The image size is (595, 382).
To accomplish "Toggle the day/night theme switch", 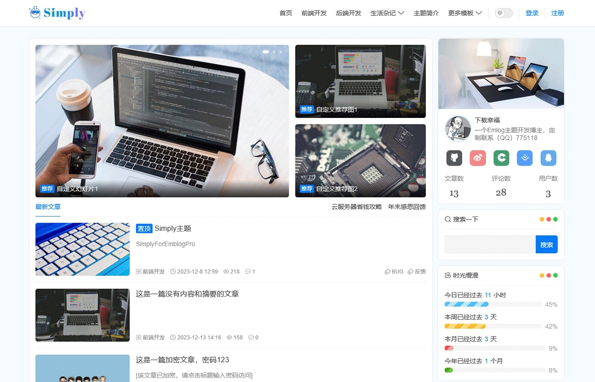I will tap(504, 13).
